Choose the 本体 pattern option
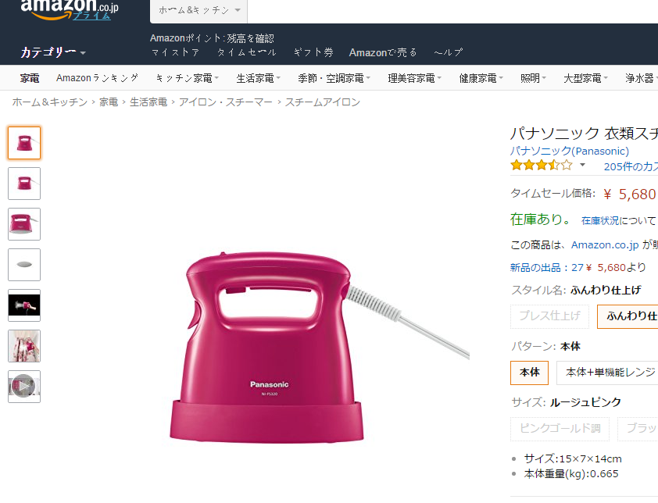658x503 pixels. [530, 373]
